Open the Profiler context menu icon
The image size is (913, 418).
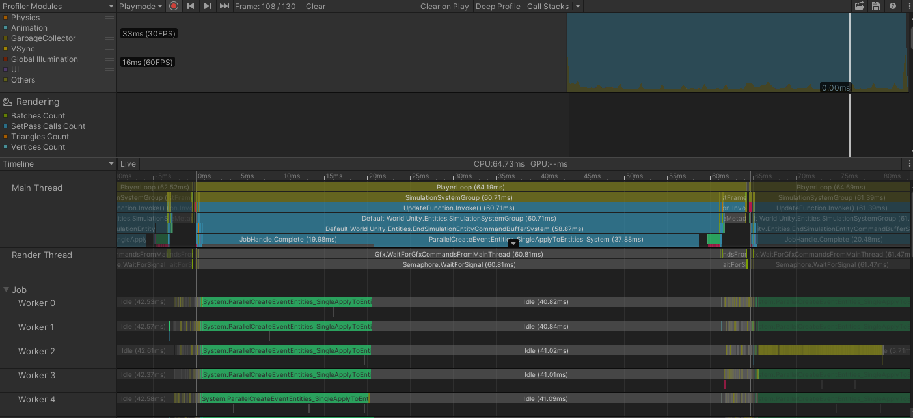[907, 6]
